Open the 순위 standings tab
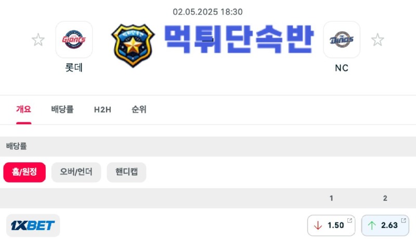This screenshot has height=239, width=416. (x=139, y=109)
